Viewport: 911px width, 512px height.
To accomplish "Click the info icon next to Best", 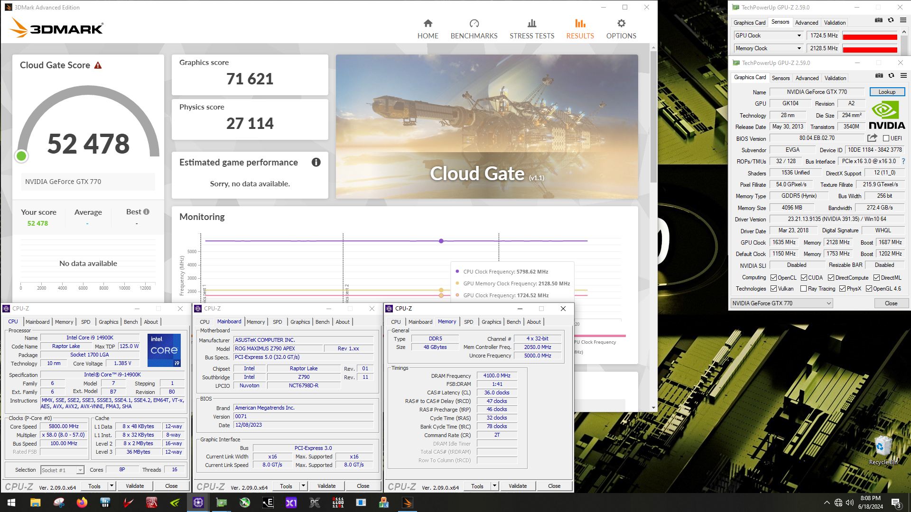I will coord(146,212).
